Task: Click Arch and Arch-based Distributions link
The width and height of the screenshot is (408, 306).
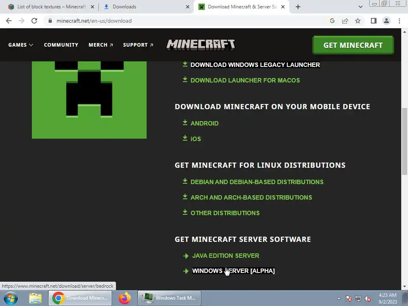Action: coord(251,198)
